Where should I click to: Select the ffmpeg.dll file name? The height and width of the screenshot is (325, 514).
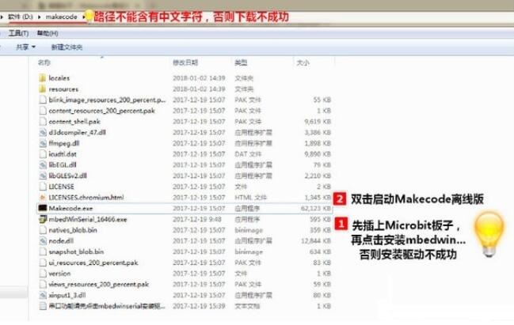(64, 143)
